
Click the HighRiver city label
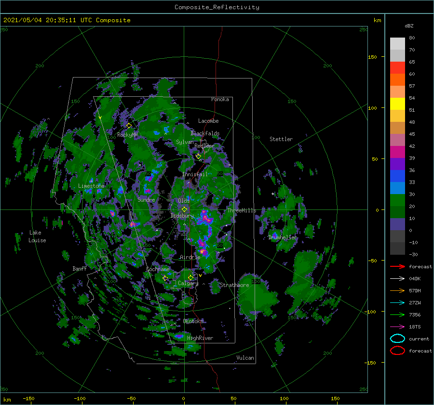200,338
